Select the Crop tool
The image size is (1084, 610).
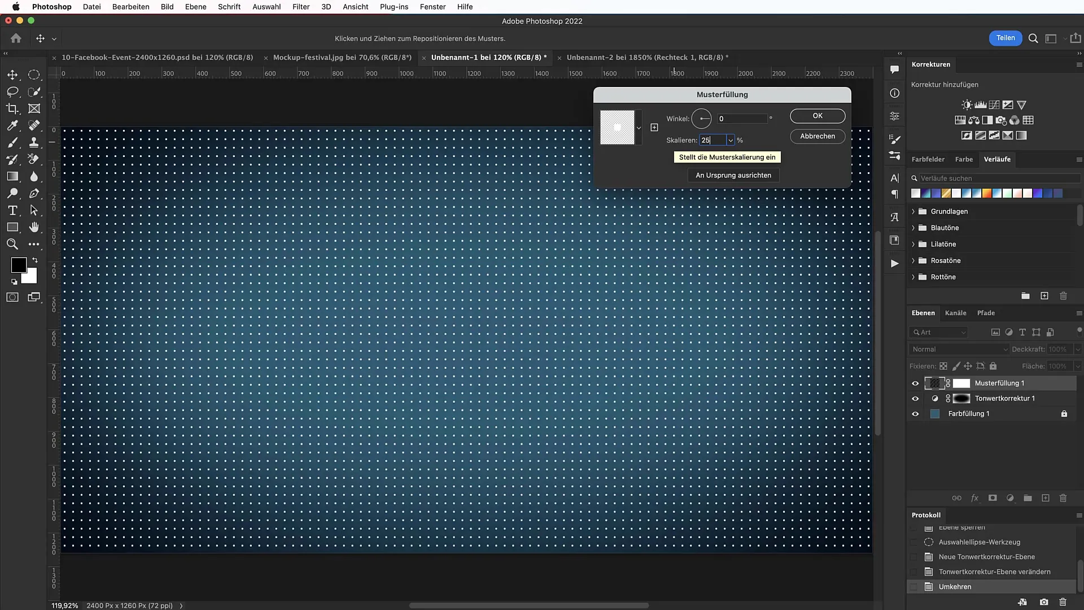click(12, 108)
